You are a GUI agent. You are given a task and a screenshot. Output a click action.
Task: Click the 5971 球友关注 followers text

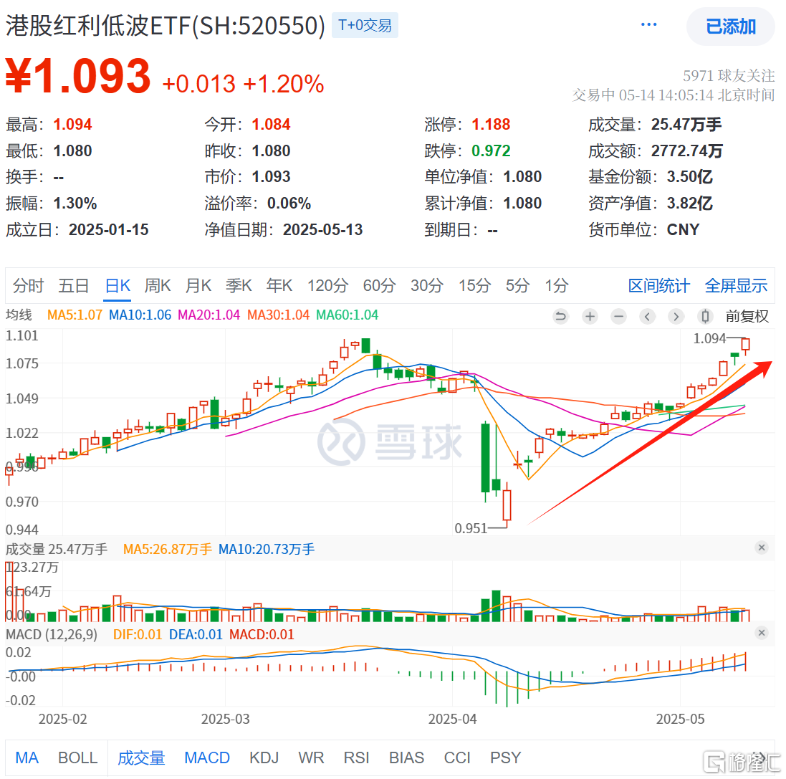pos(729,76)
